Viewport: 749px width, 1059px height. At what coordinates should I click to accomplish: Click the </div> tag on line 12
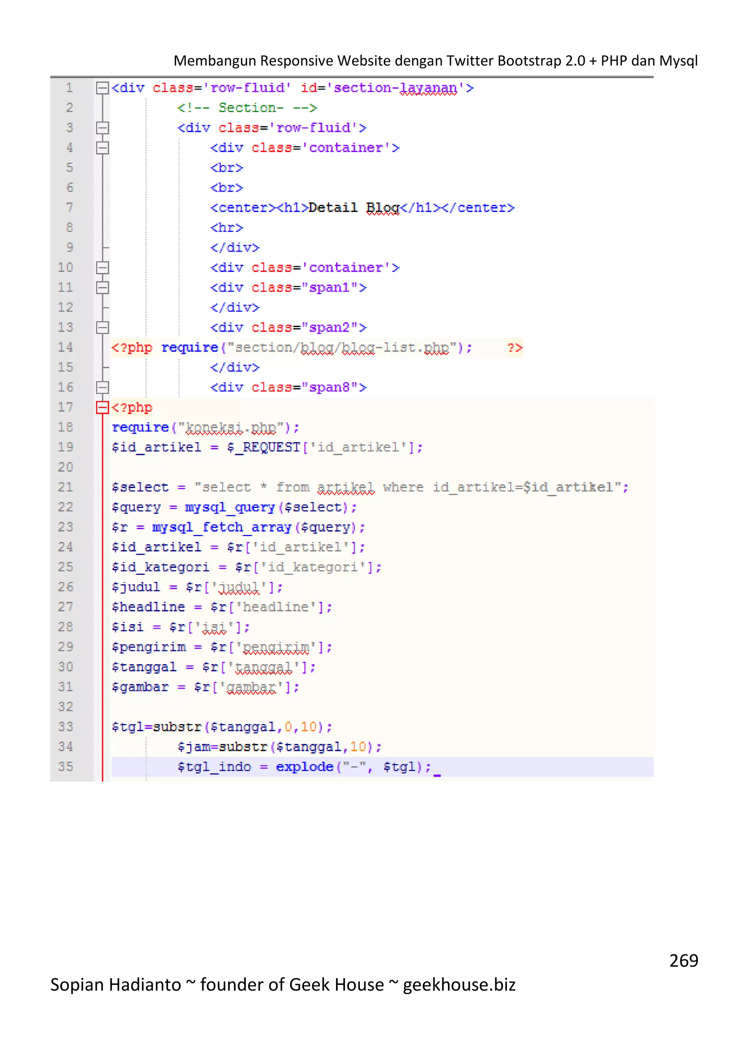pyautogui.click(x=235, y=308)
